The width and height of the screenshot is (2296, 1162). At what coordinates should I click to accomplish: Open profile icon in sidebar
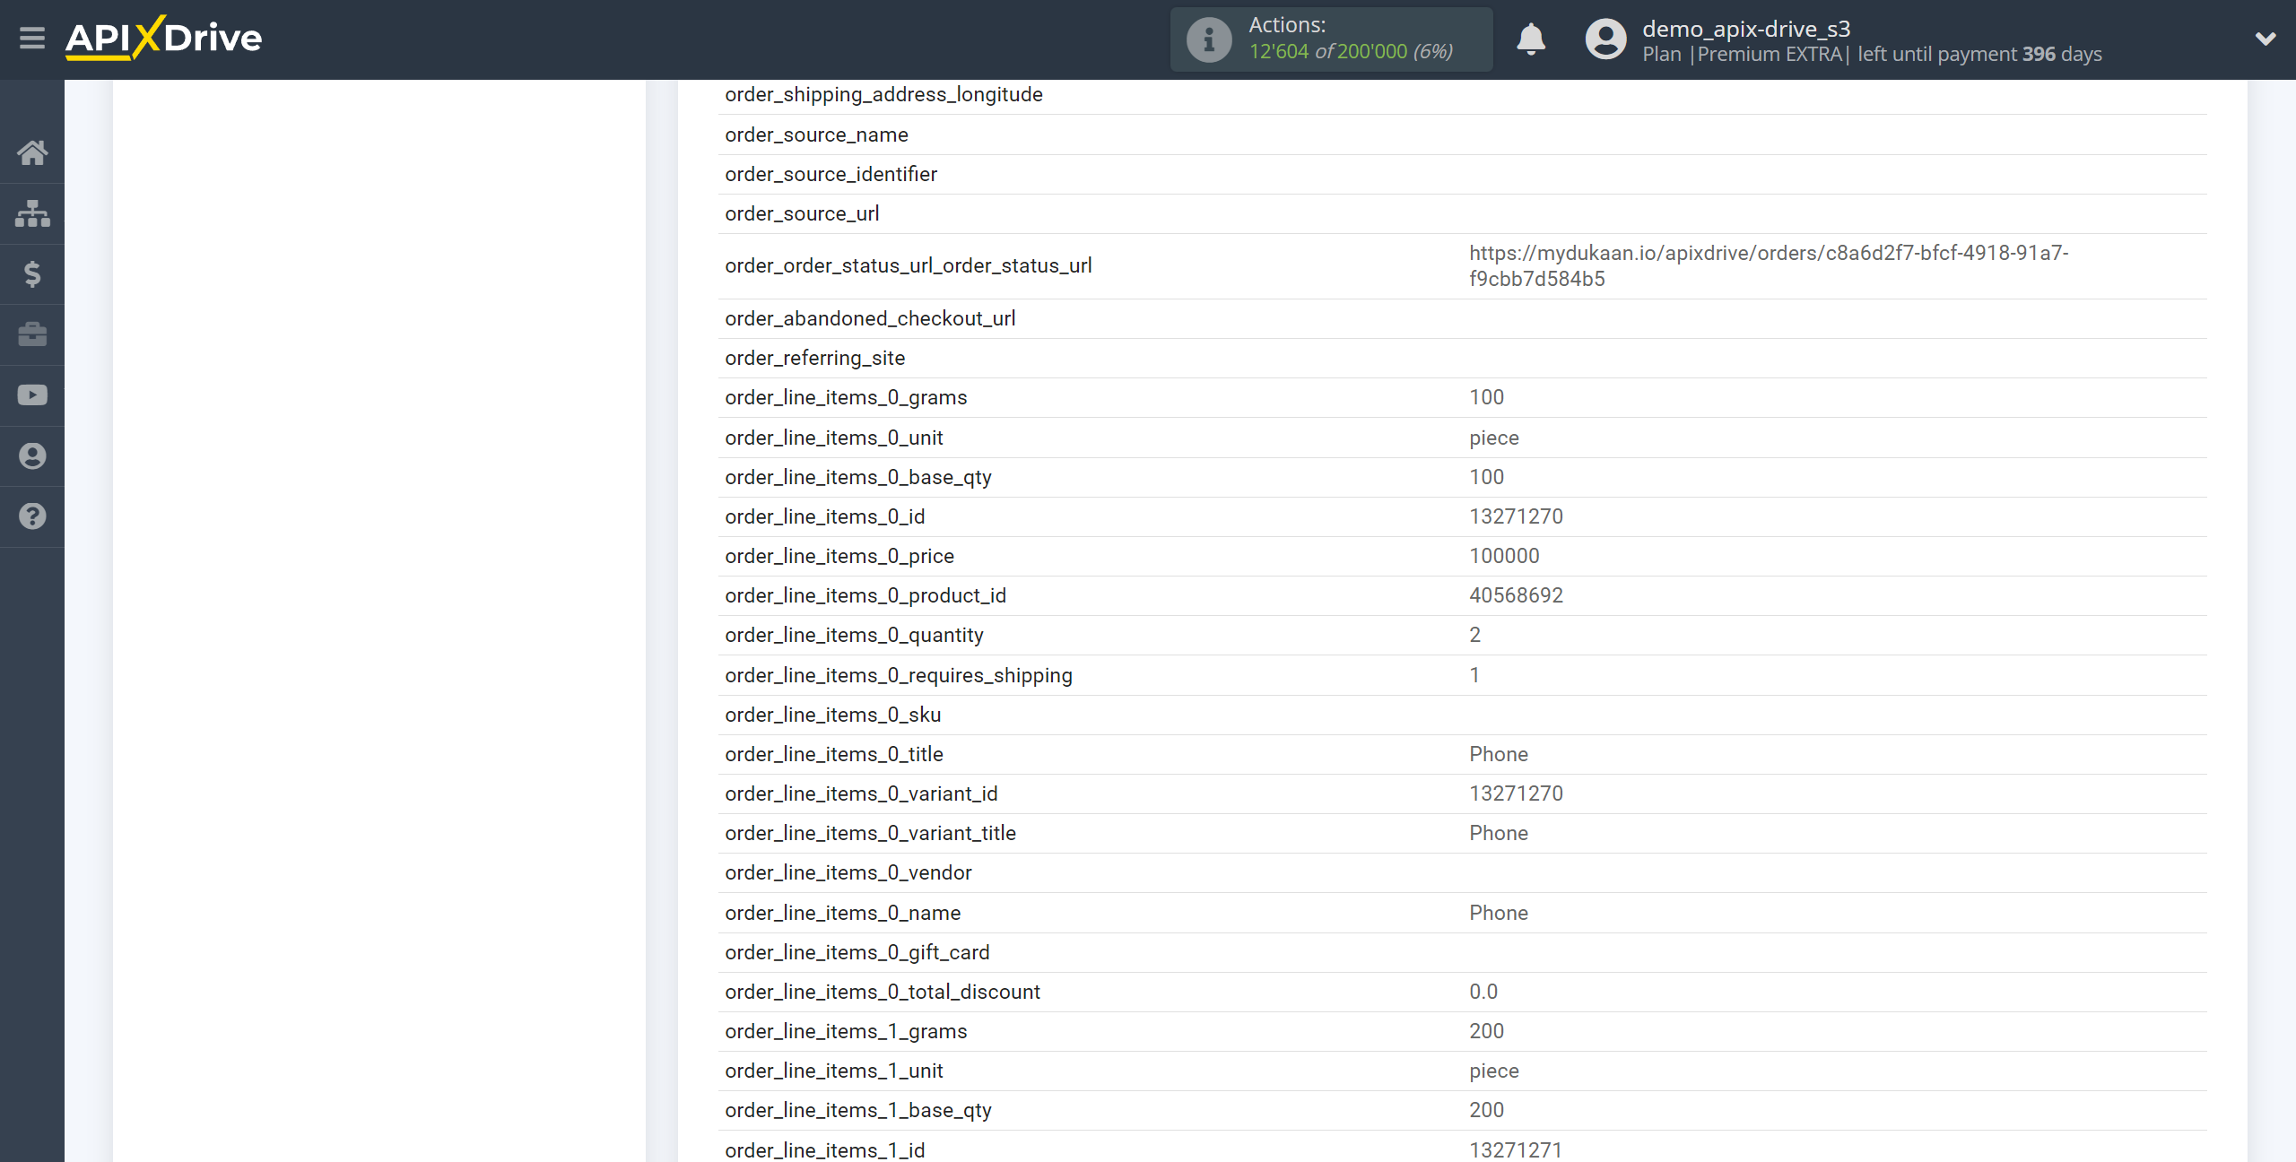32,456
